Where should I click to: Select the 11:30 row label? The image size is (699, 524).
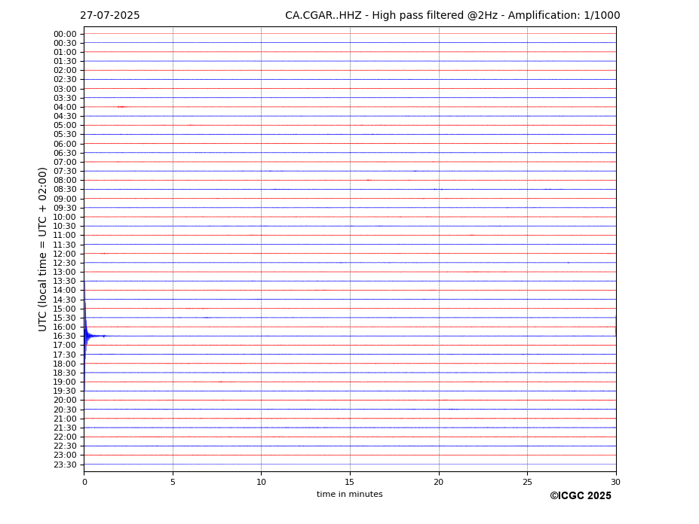(65, 245)
